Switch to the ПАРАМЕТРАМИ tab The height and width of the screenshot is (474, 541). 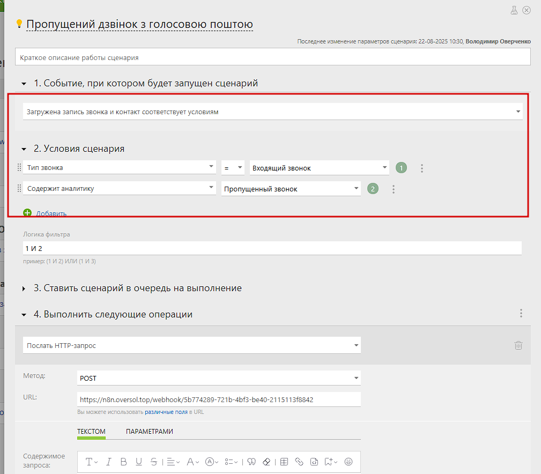(150, 432)
